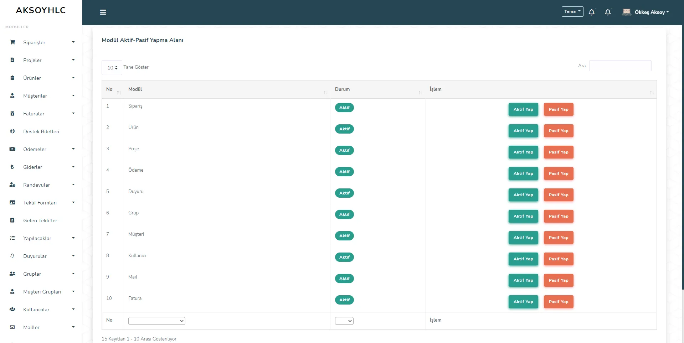Click the page vertical scrollbar
The height and width of the screenshot is (343, 684).
tap(683, 157)
